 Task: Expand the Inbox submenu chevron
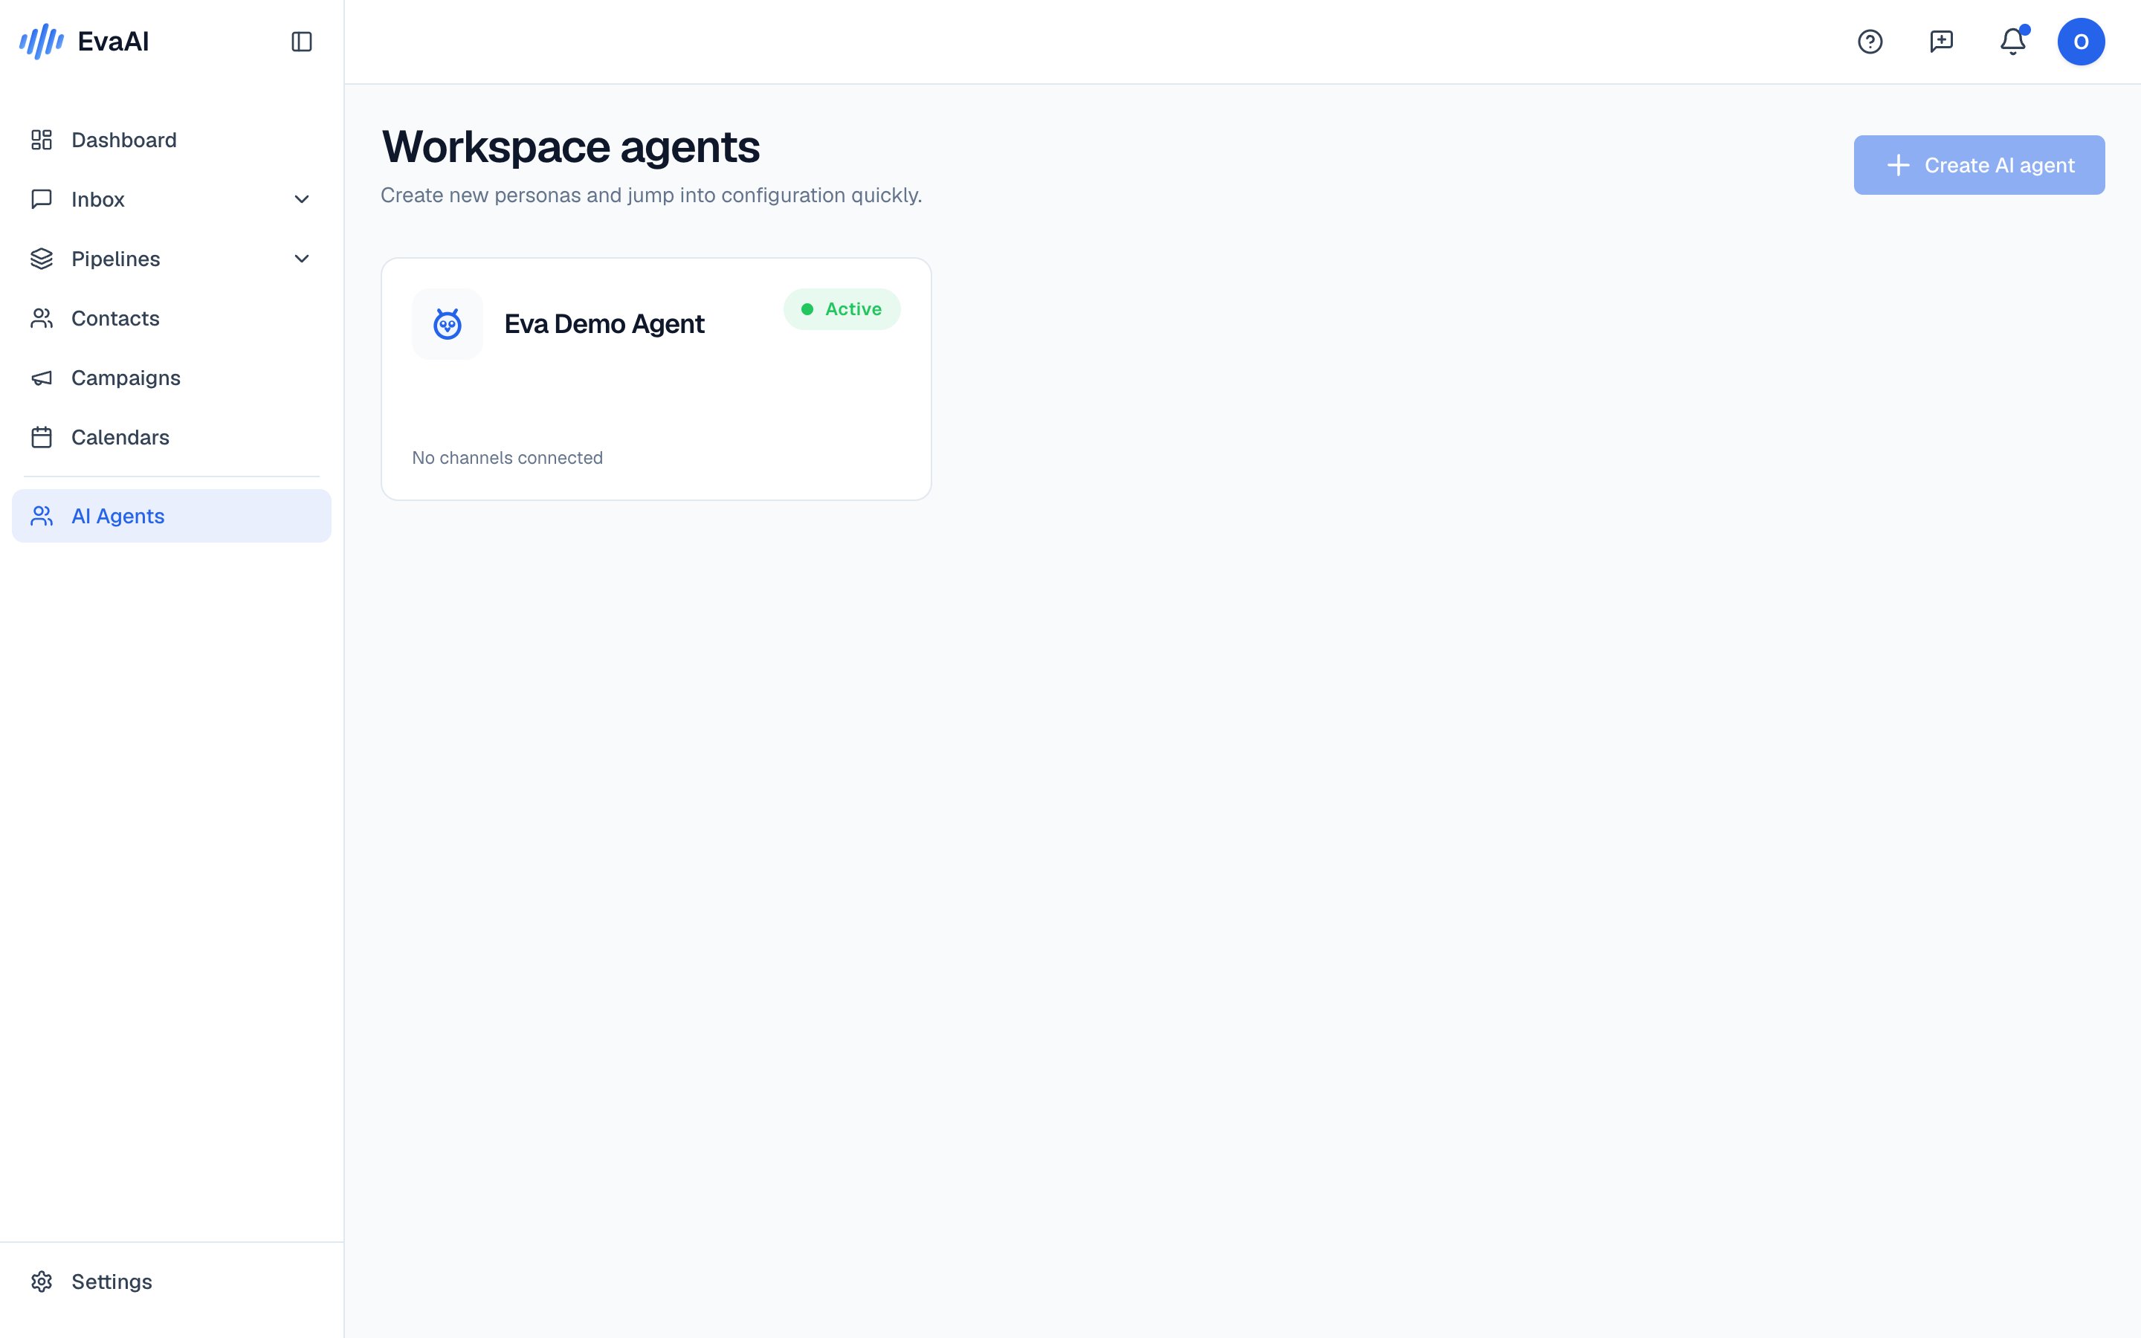coord(302,199)
